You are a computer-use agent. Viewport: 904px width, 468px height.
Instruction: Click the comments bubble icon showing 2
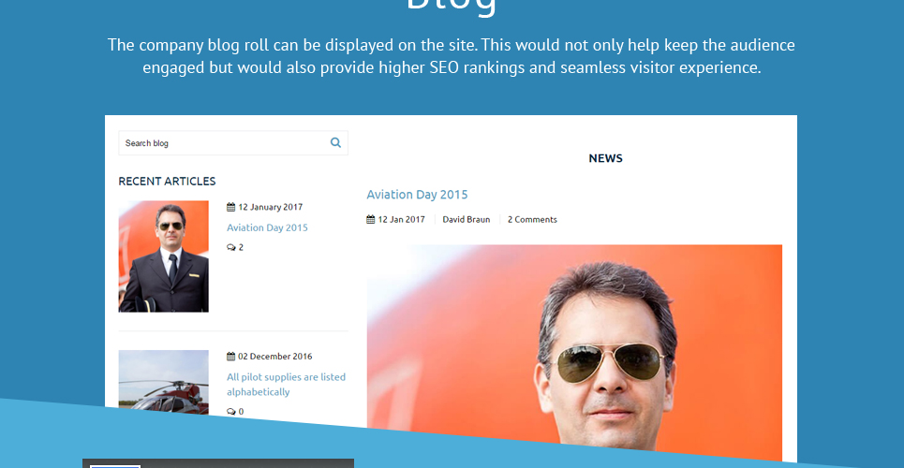tap(231, 247)
